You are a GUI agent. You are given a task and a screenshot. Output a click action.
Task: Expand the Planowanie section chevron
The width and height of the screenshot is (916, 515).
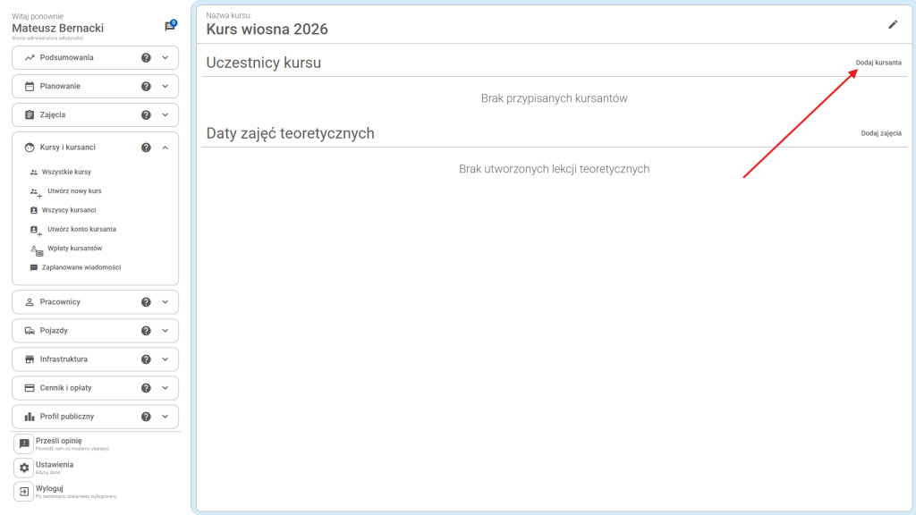[165, 87]
